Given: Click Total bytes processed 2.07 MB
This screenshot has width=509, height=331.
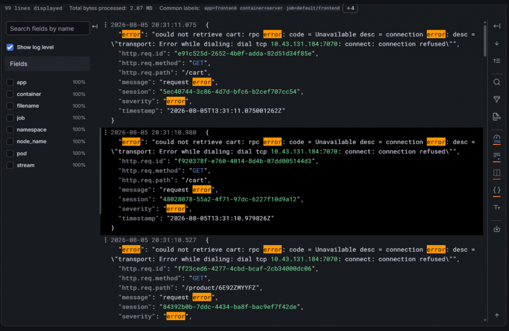Looking at the screenshot, I should (111, 8).
